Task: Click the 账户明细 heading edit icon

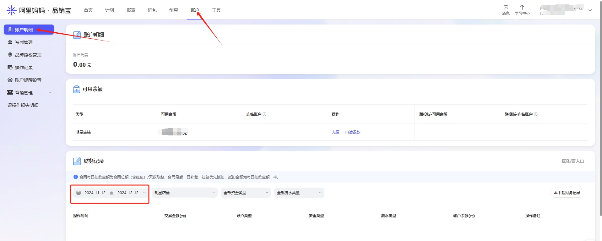Action: (x=77, y=35)
